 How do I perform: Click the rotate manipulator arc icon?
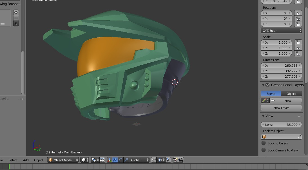coord(120,160)
